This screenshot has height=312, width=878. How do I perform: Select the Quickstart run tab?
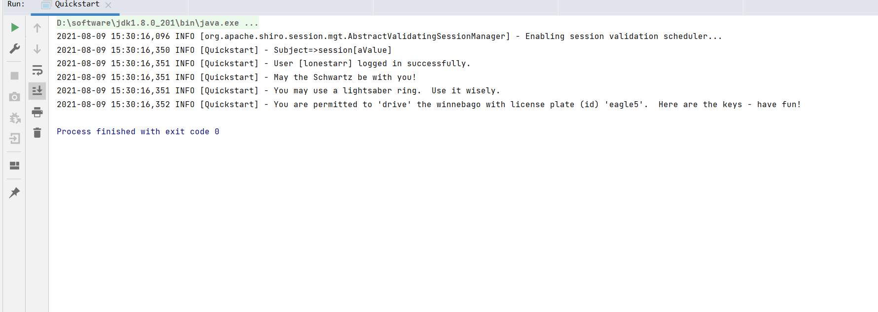tap(77, 4)
